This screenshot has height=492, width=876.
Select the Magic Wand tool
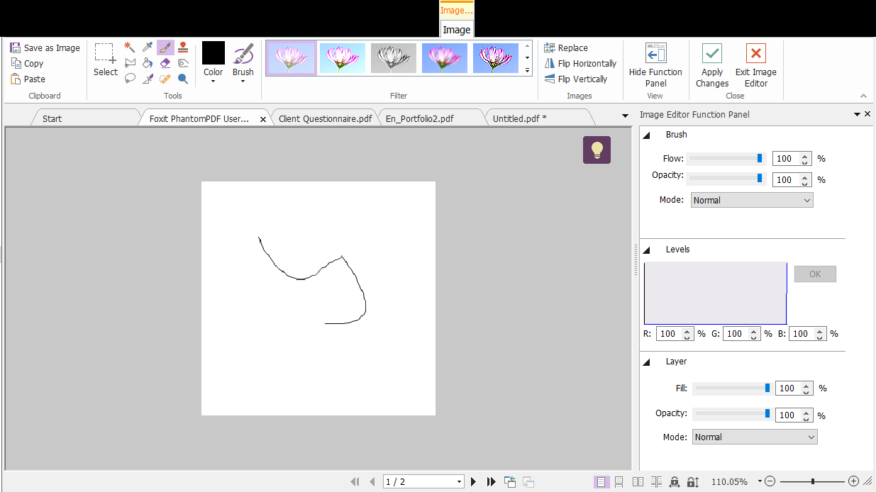point(130,47)
